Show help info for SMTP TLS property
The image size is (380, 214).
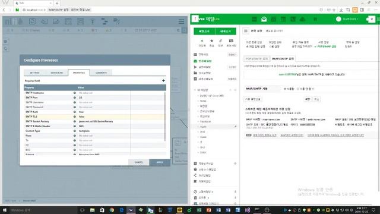(x=75, y=117)
